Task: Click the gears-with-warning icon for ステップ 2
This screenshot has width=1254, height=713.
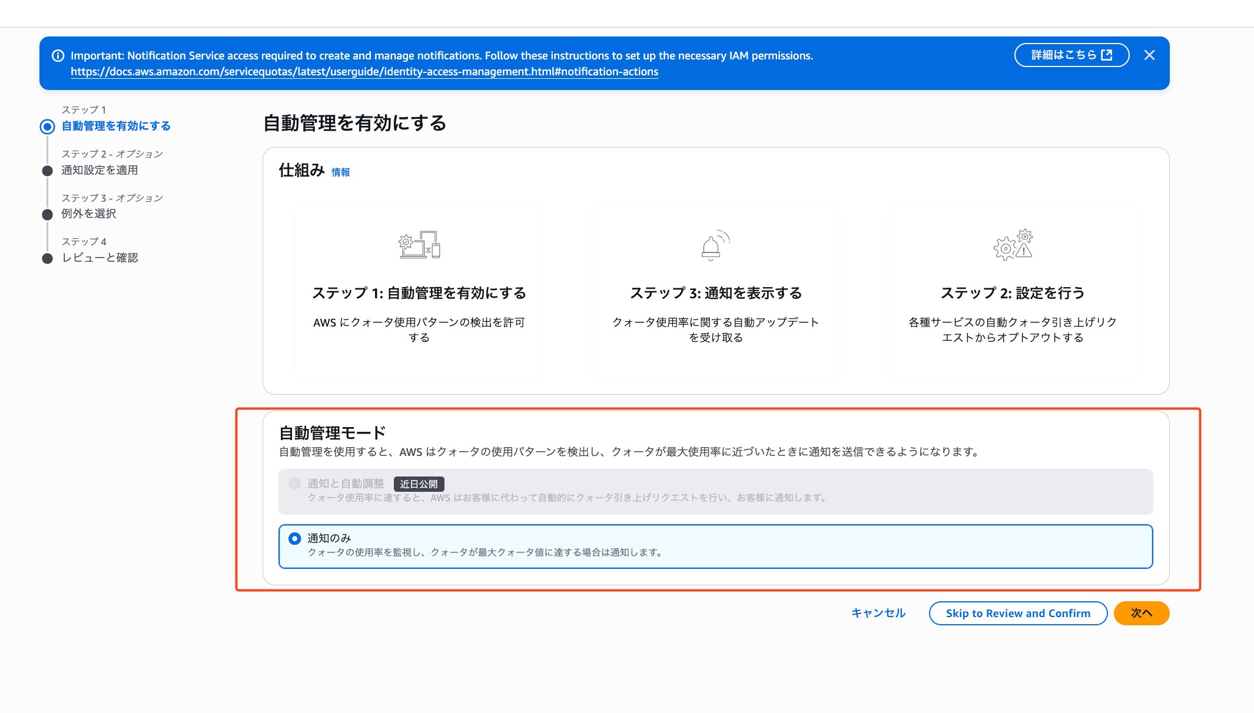Action: pyautogui.click(x=1013, y=245)
